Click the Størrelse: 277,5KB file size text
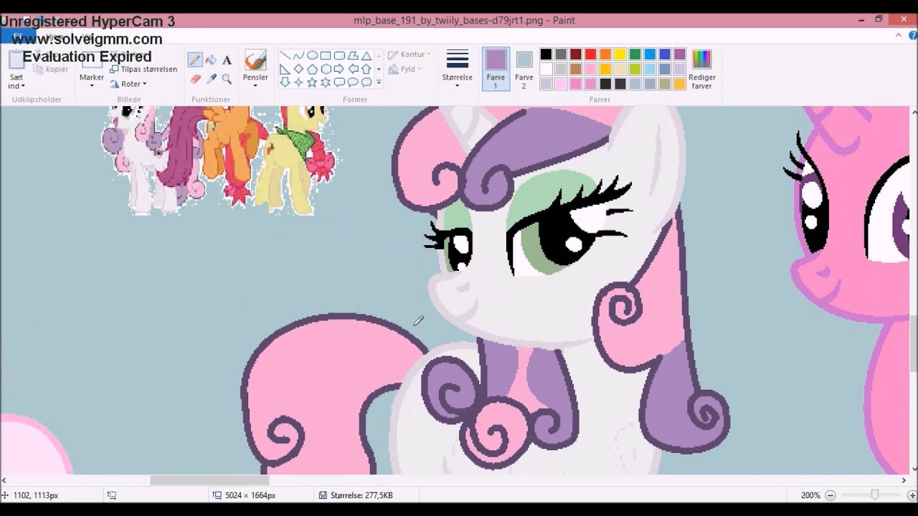The height and width of the screenshot is (516, 918). 361,495
